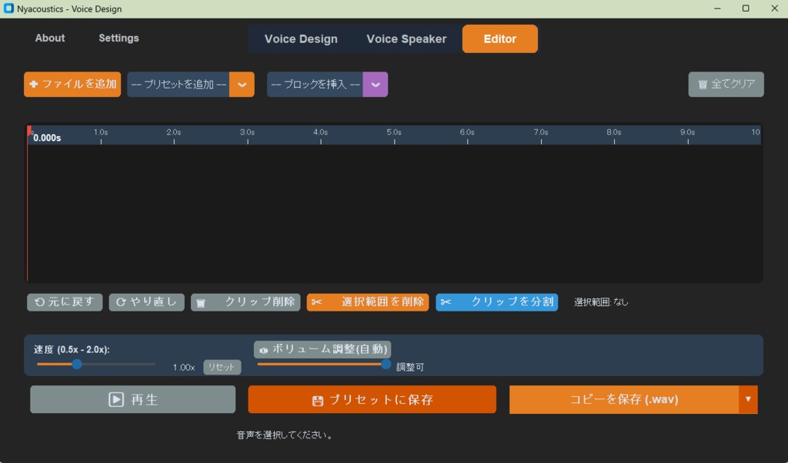
Task: Select the Editor tab
Action: click(x=500, y=39)
